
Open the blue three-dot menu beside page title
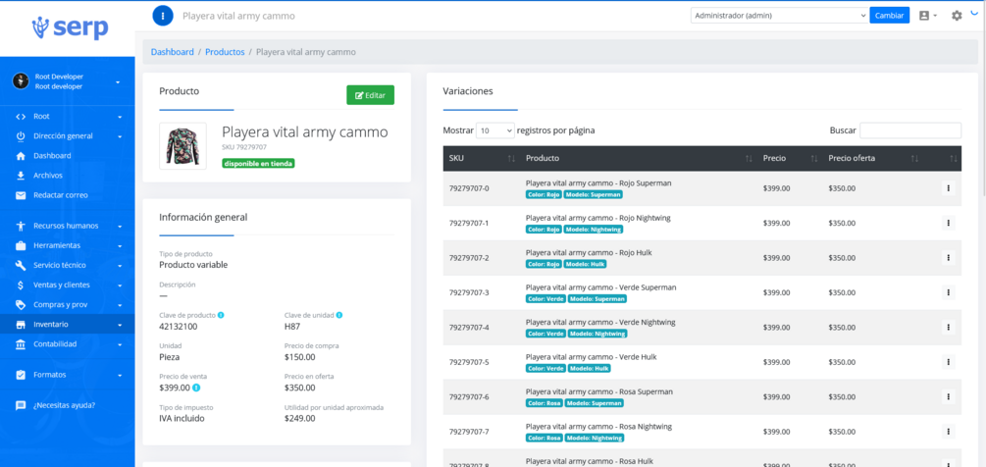(163, 15)
